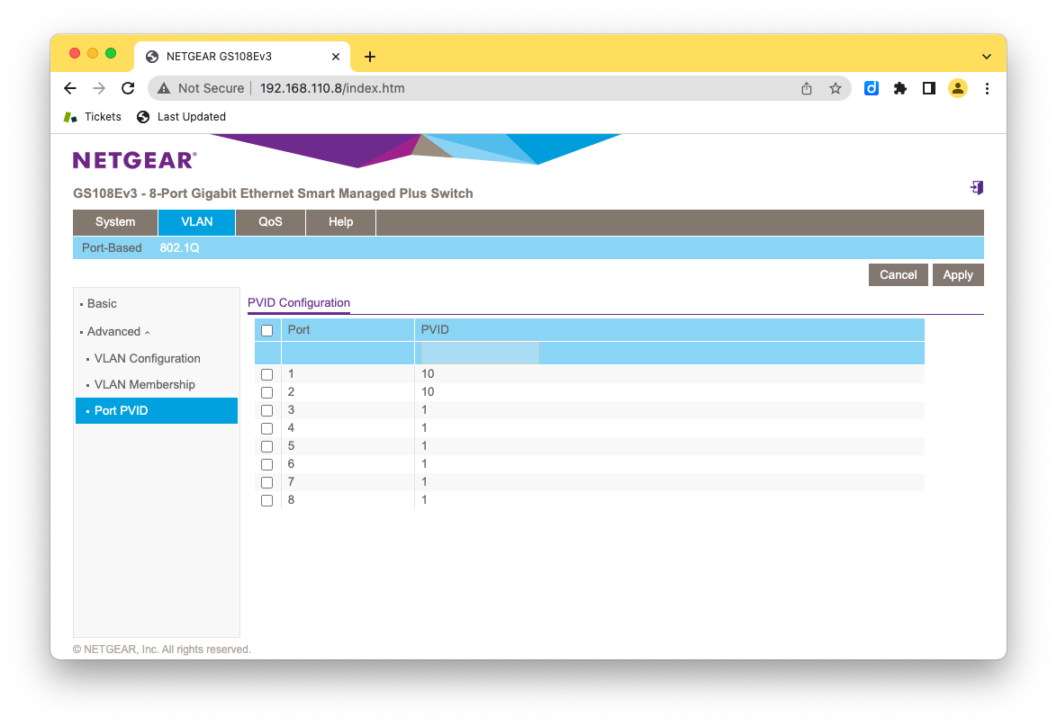Image resolution: width=1057 pixels, height=726 pixels.
Task: Toggle the browser side panel
Action: (929, 88)
